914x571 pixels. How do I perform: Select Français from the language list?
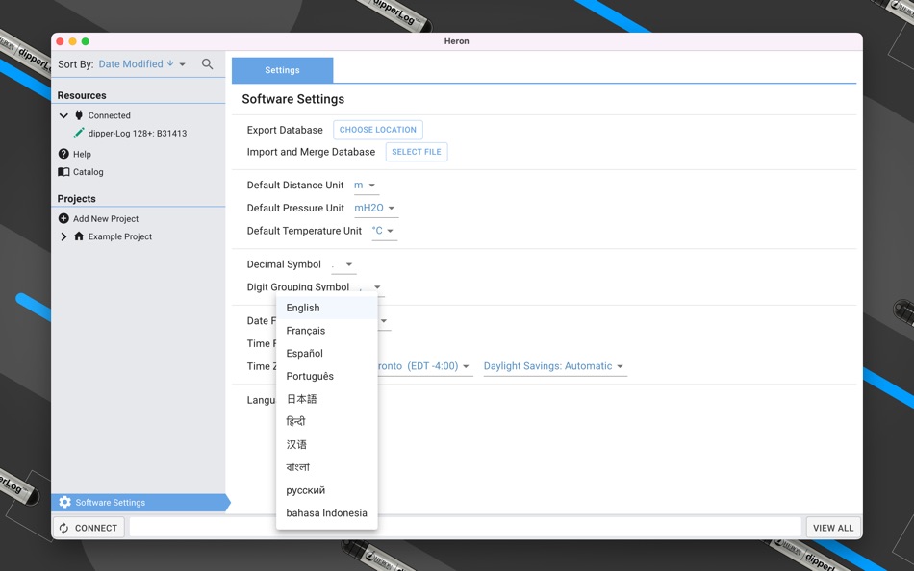pyautogui.click(x=326, y=331)
